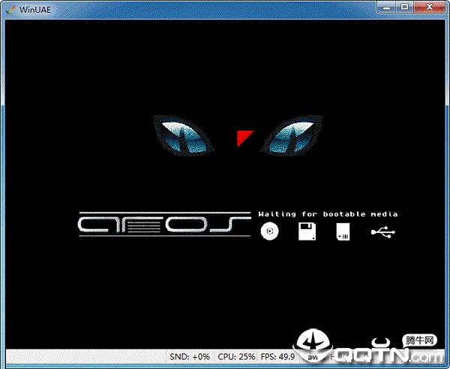Click the WinUAE title bar text
This screenshot has height=369, width=450.
35,10
